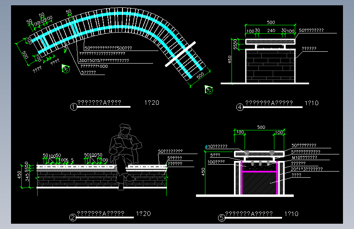354x229 pixels.
Task: Click the brick wall hatch in drawing 4
Action: (x=270, y=66)
